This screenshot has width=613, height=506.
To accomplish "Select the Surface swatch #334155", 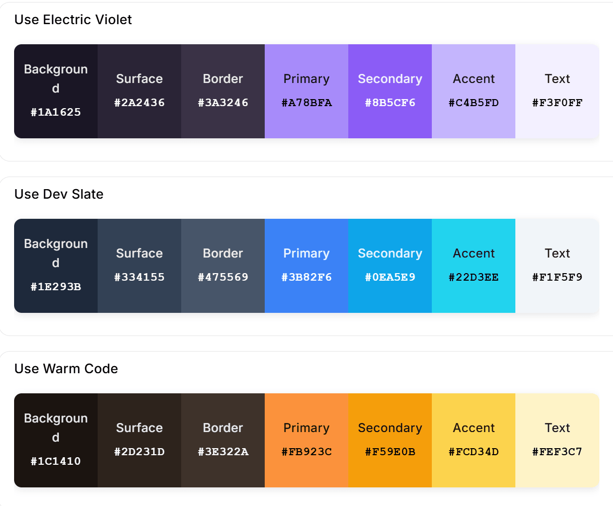I will 139,265.
